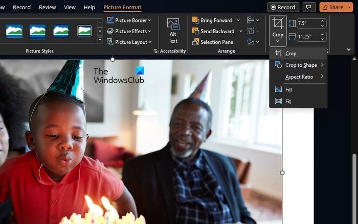The height and width of the screenshot is (224, 358).
Task: Switch to the Review tab
Action: [x=48, y=7]
